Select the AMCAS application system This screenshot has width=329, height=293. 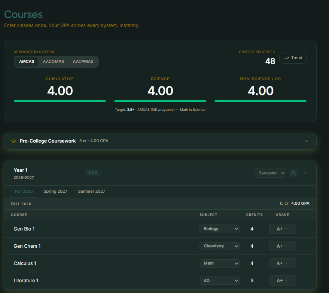coord(27,62)
